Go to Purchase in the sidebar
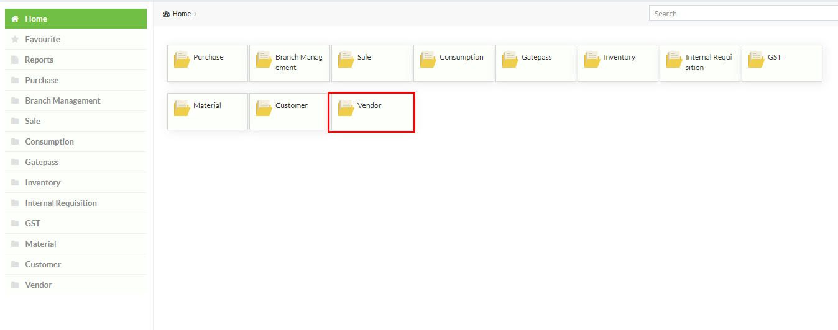838x330 pixels. point(76,80)
